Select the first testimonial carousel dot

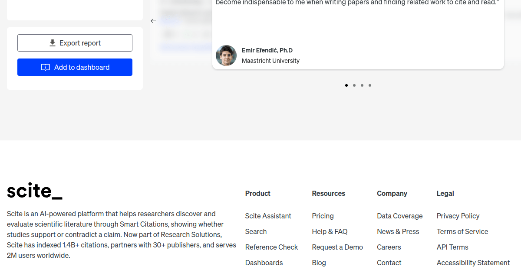tap(346, 85)
